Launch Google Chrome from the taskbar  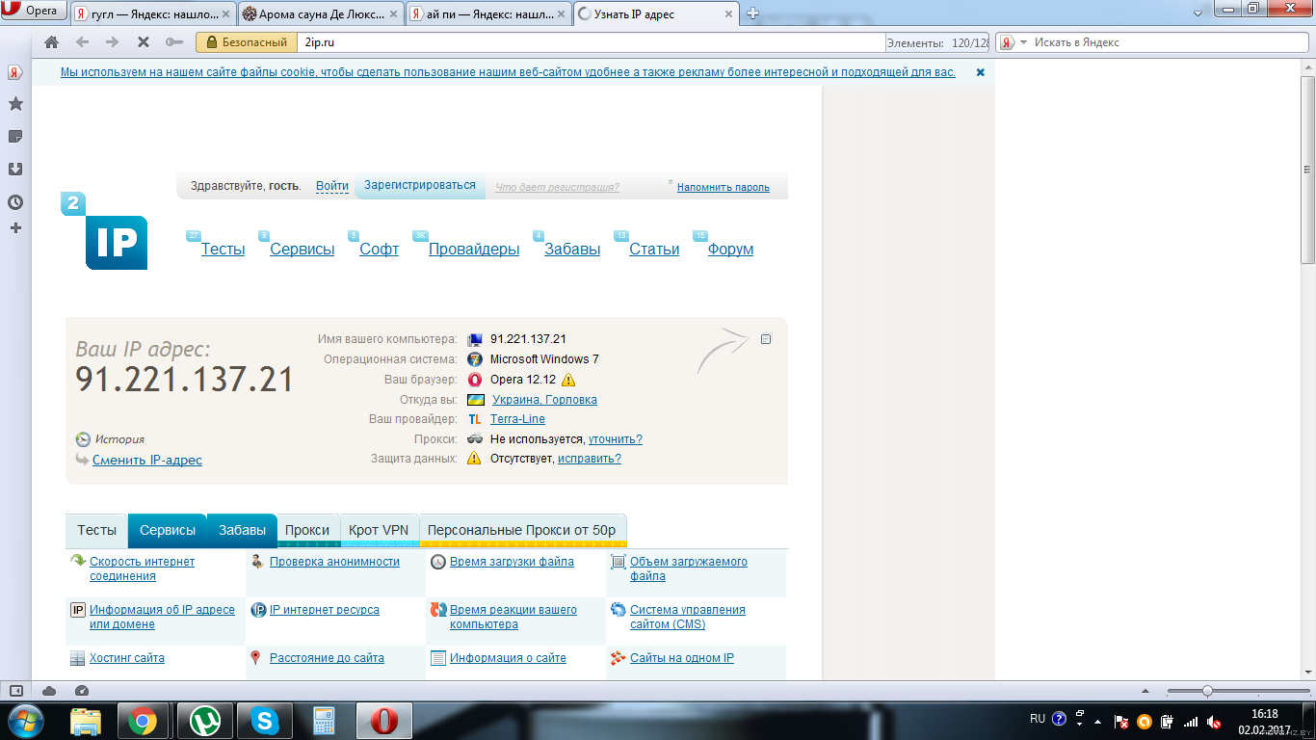143,721
